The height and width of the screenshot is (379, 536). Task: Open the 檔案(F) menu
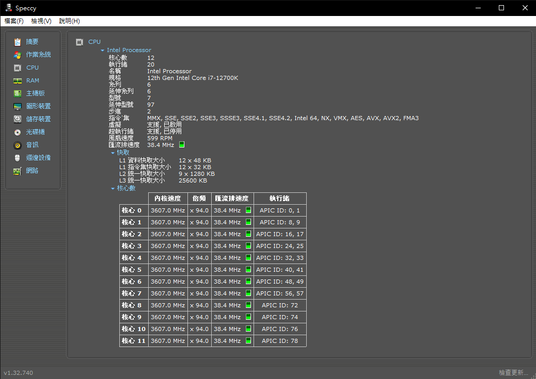14,21
